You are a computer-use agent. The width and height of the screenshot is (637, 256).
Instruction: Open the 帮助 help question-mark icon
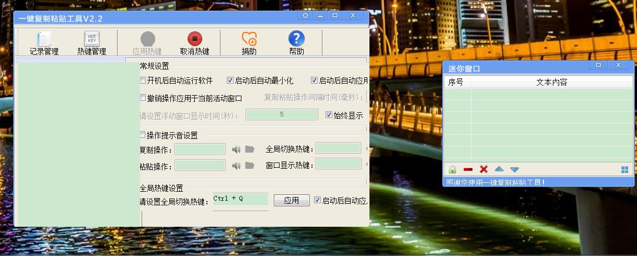[x=296, y=43]
